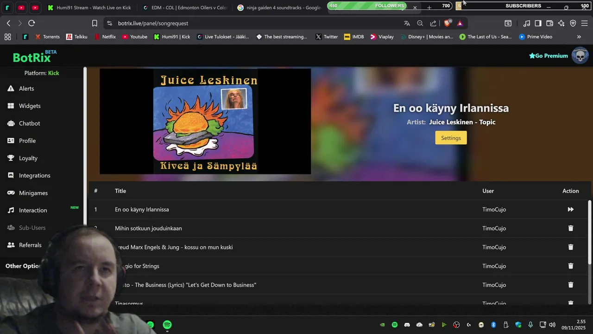Open the Loyalty section

click(28, 158)
